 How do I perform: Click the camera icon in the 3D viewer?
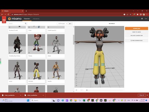[76, 86]
